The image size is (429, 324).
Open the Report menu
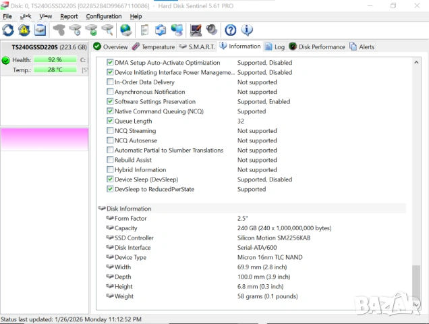(69, 16)
